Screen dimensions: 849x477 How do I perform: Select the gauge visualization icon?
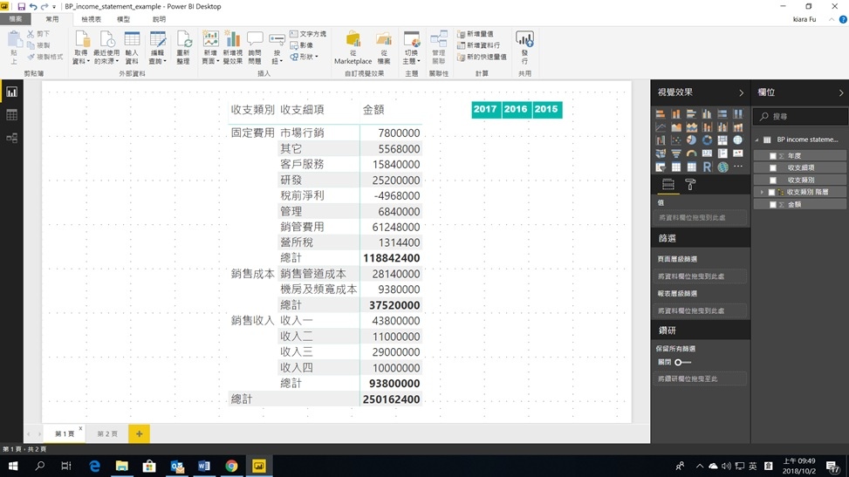pyautogui.click(x=691, y=153)
